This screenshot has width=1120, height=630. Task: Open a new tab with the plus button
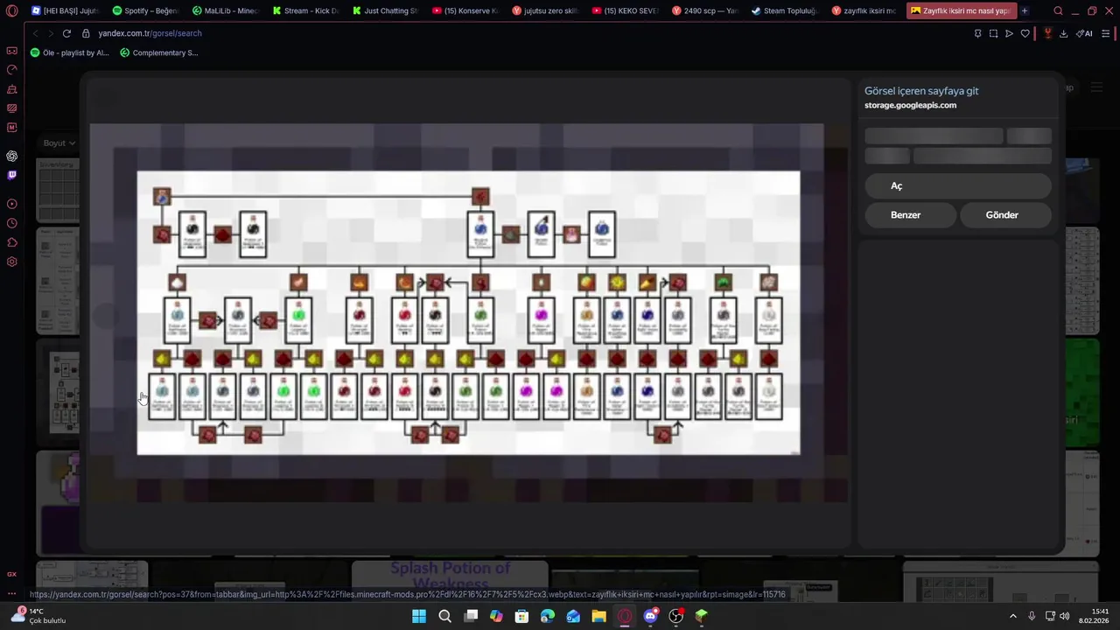pyautogui.click(x=1024, y=10)
